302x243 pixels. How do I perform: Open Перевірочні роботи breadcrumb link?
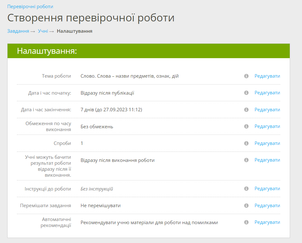30,7
